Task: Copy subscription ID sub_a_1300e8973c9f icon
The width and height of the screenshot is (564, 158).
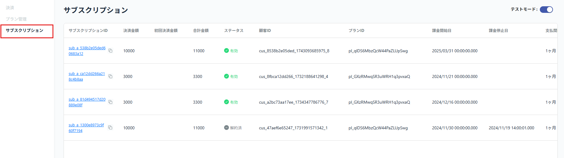Action: click(110, 128)
